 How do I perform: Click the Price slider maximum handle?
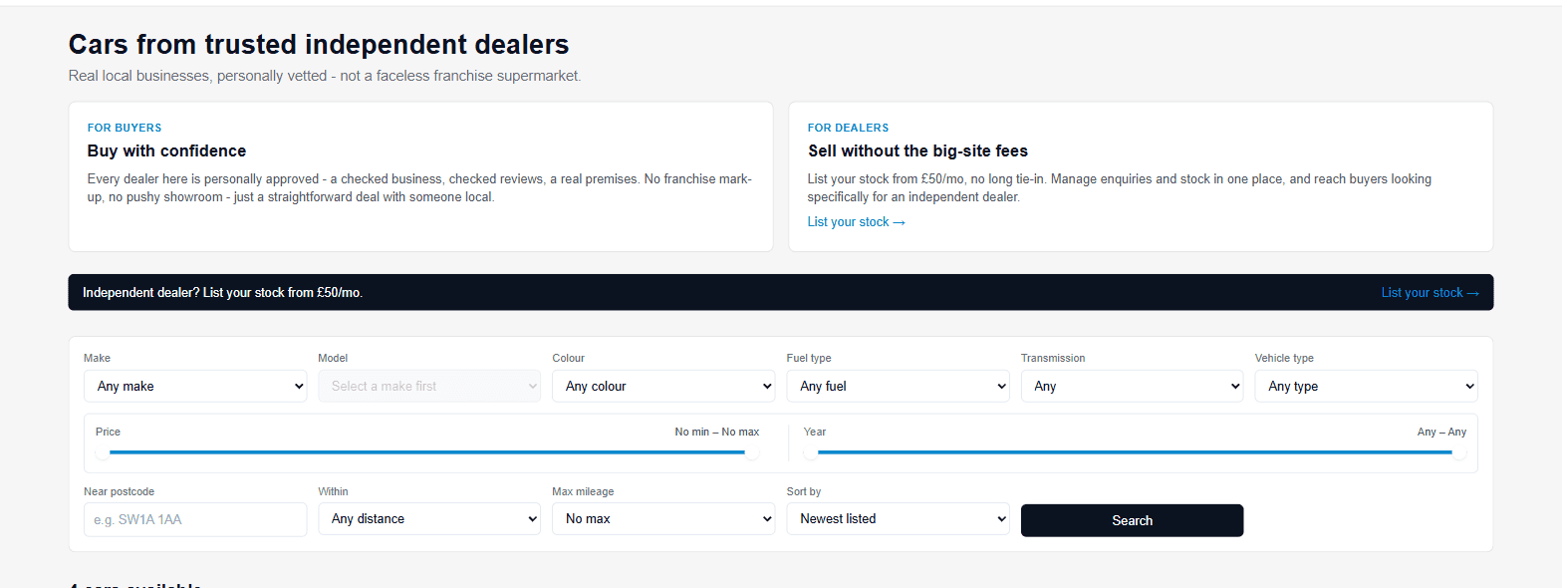(x=752, y=452)
